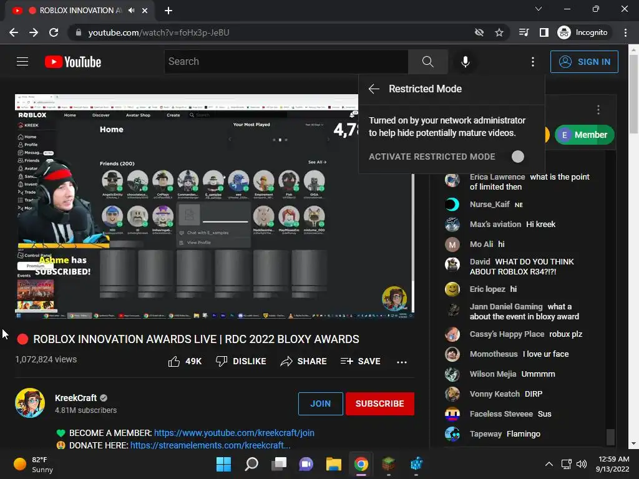Focus the YouTube search field

[286, 62]
